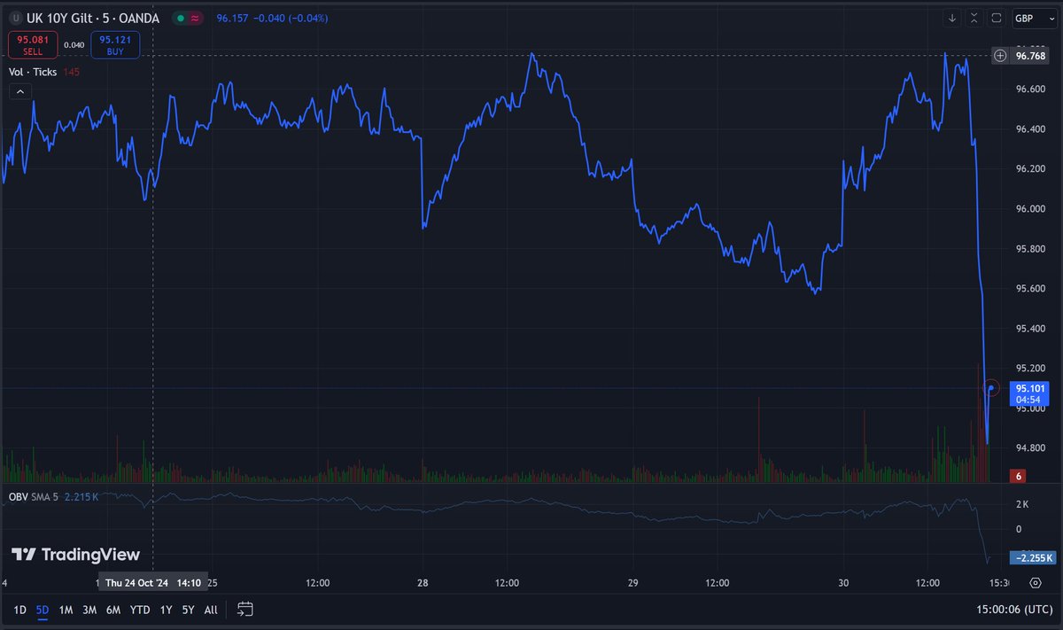1063x630 pixels.
Task: Click the symbol logo beside UK 10Y Gilt
Action: click(14, 18)
